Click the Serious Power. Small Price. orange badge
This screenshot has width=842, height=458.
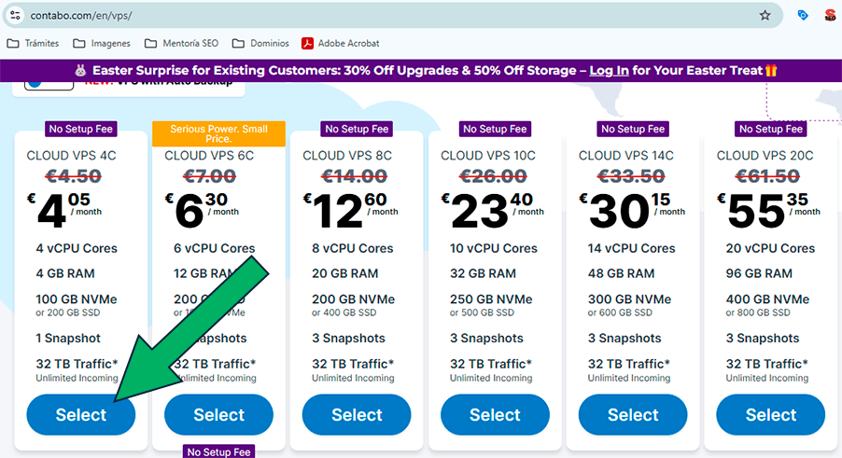coord(218,135)
